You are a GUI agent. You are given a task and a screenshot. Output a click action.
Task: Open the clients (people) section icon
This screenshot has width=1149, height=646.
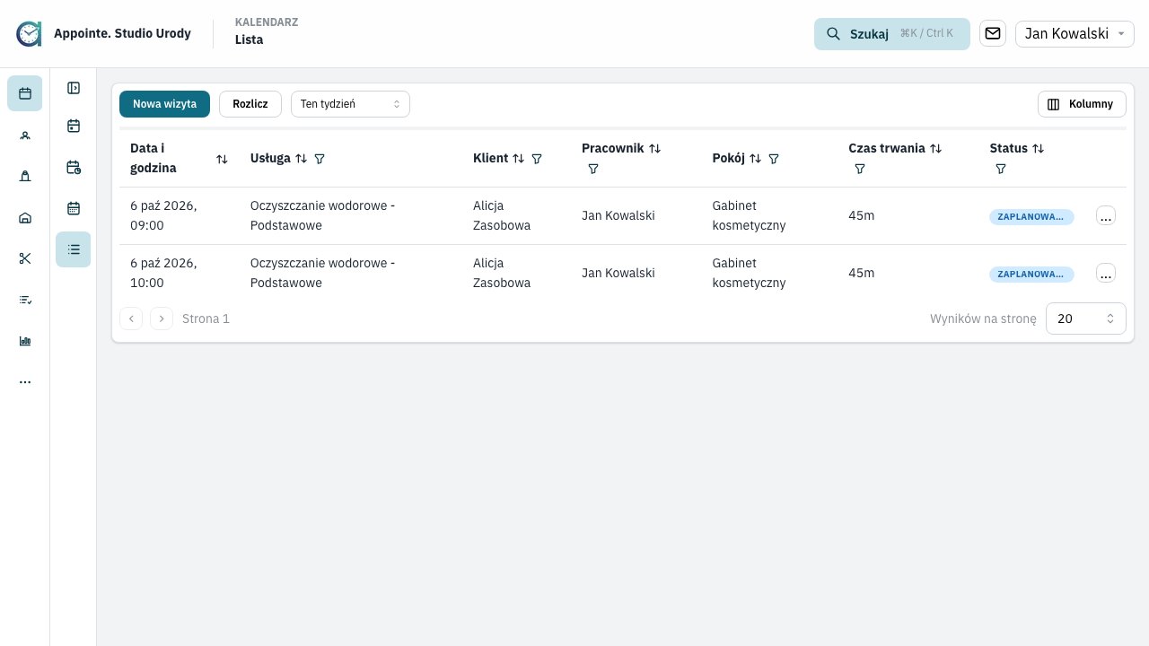click(x=25, y=135)
